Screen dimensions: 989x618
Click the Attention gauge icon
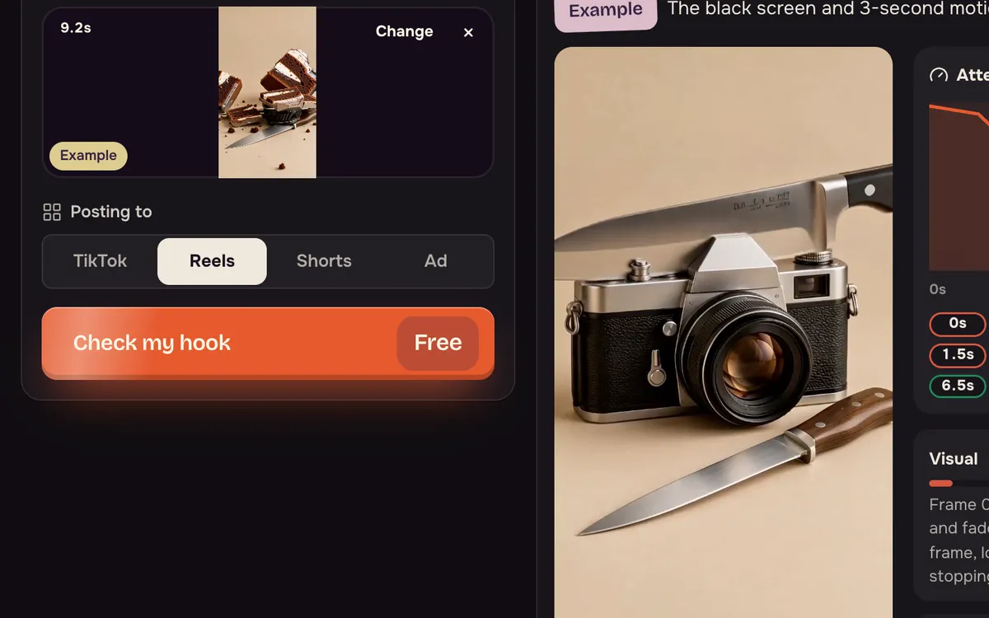(939, 75)
